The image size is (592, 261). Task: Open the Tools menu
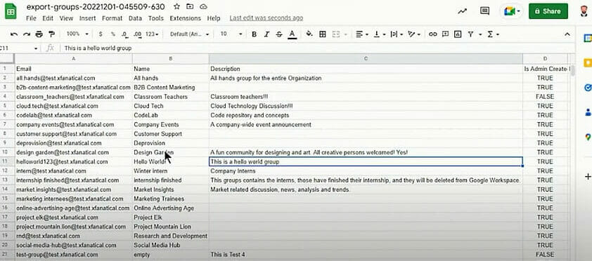point(156,18)
